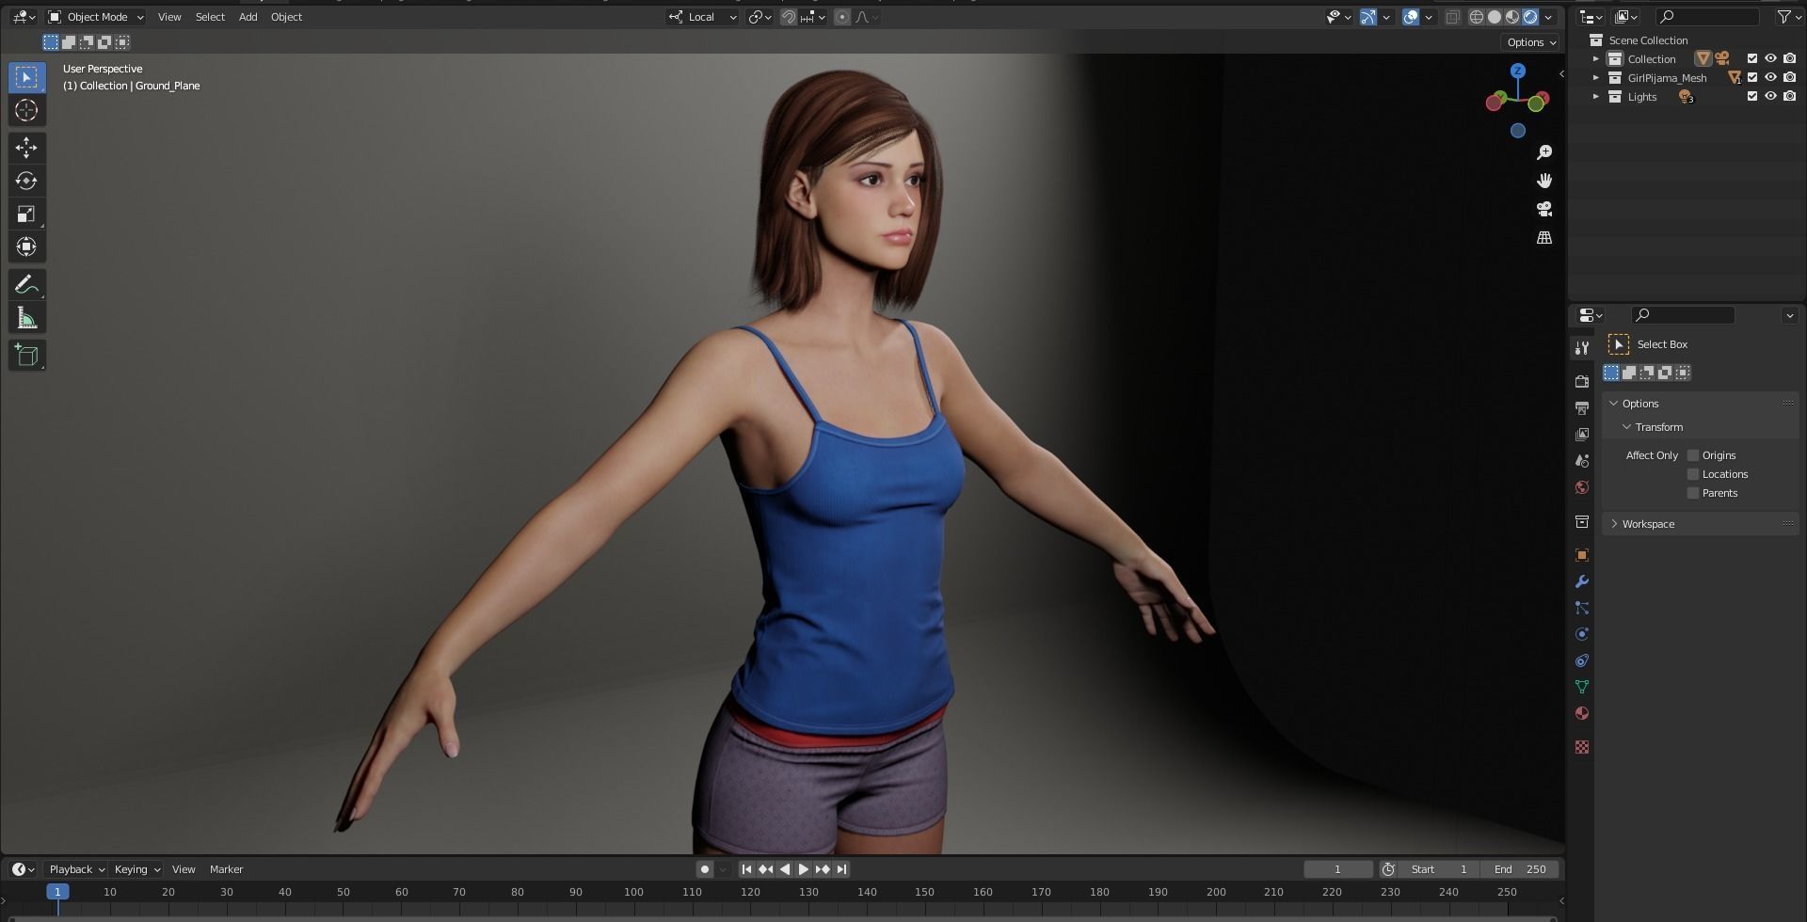Image resolution: width=1807 pixels, height=922 pixels.
Task: Switch perspective/orthographic with grid icon
Action: coord(1544,238)
